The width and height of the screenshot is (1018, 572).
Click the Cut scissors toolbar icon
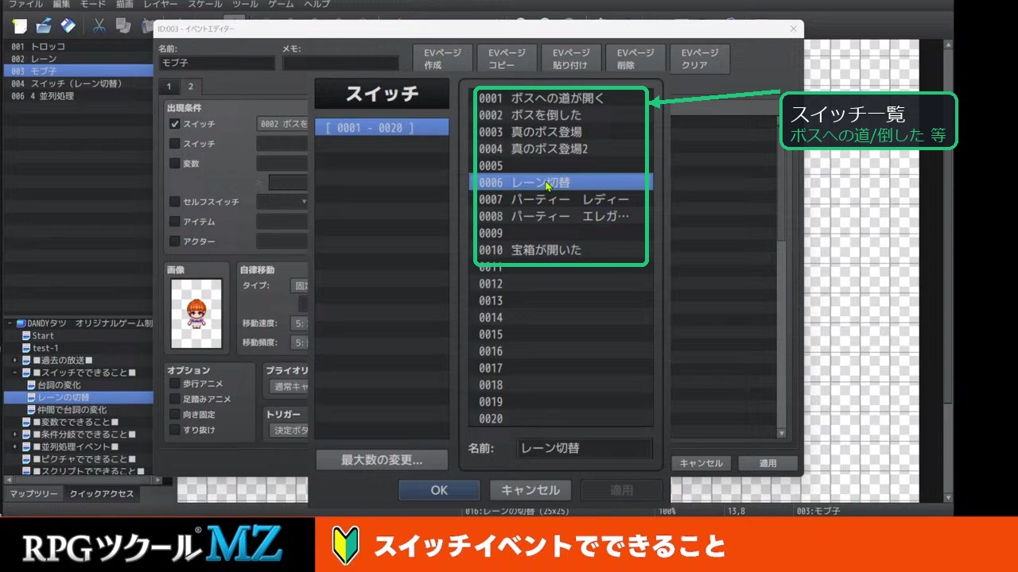(99, 25)
